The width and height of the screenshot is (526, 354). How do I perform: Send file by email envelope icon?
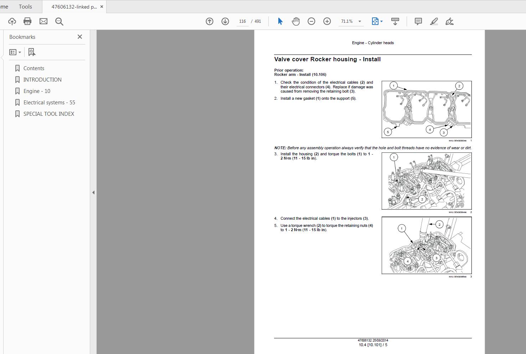click(x=43, y=21)
